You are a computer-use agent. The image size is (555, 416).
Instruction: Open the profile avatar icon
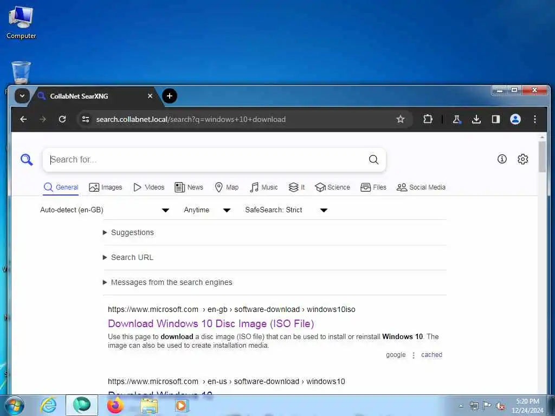coord(515,119)
